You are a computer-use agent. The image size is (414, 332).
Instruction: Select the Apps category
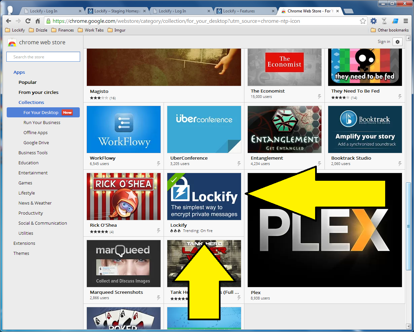[x=19, y=72]
